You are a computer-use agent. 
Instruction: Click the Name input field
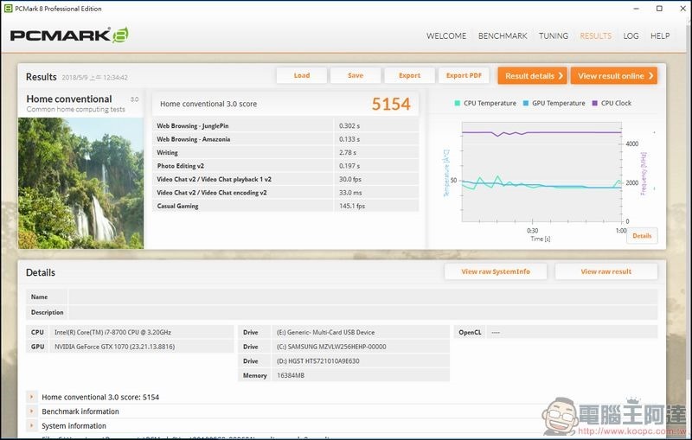pyautogui.click(x=362, y=297)
